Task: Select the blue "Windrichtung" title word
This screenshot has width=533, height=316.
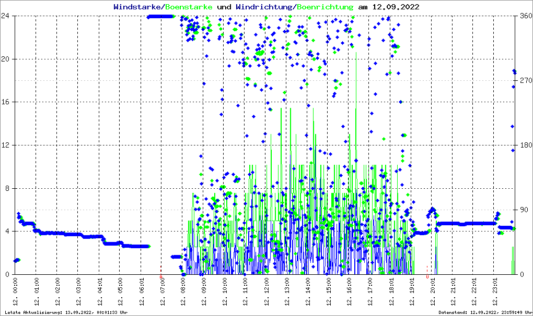Action: [265, 7]
